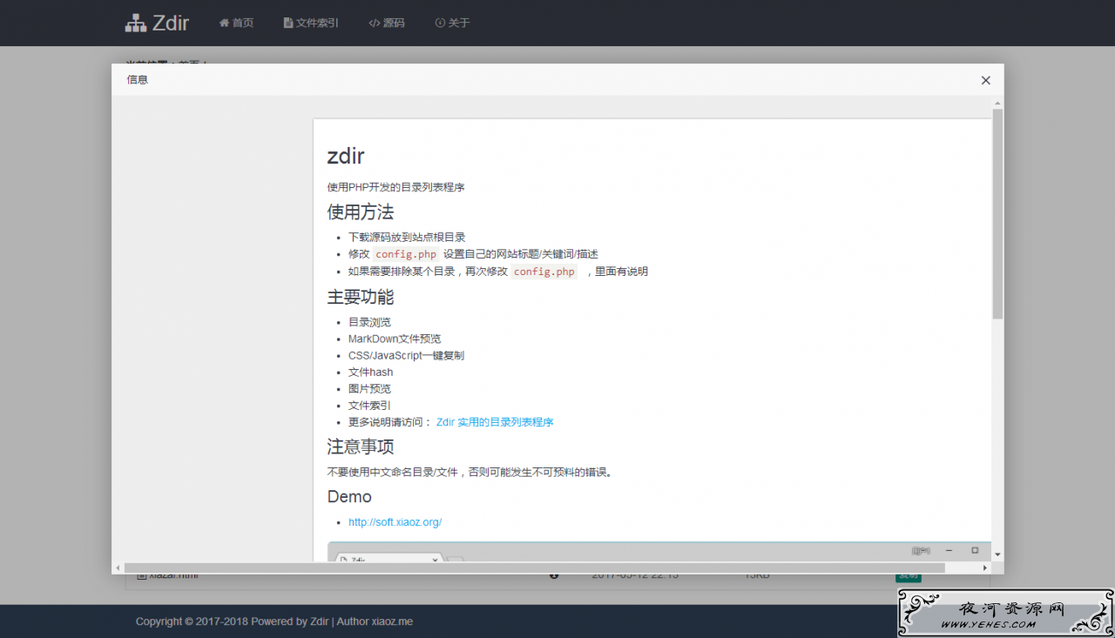Close the 信息 dialog with X
Image resolution: width=1115 pixels, height=638 pixels.
[986, 80]
